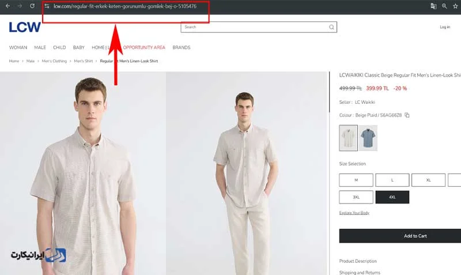
Task: Click the browser back arrow
Action: tap(7, 6)
